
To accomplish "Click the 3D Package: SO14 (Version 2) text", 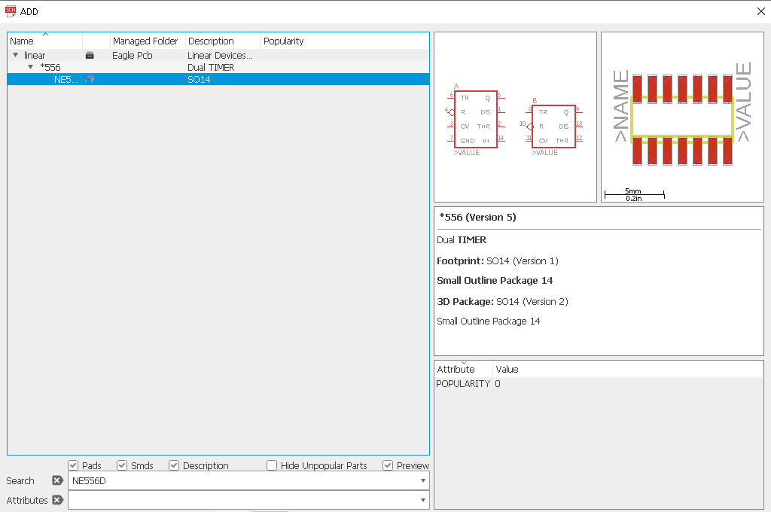I will click(502, 301).
